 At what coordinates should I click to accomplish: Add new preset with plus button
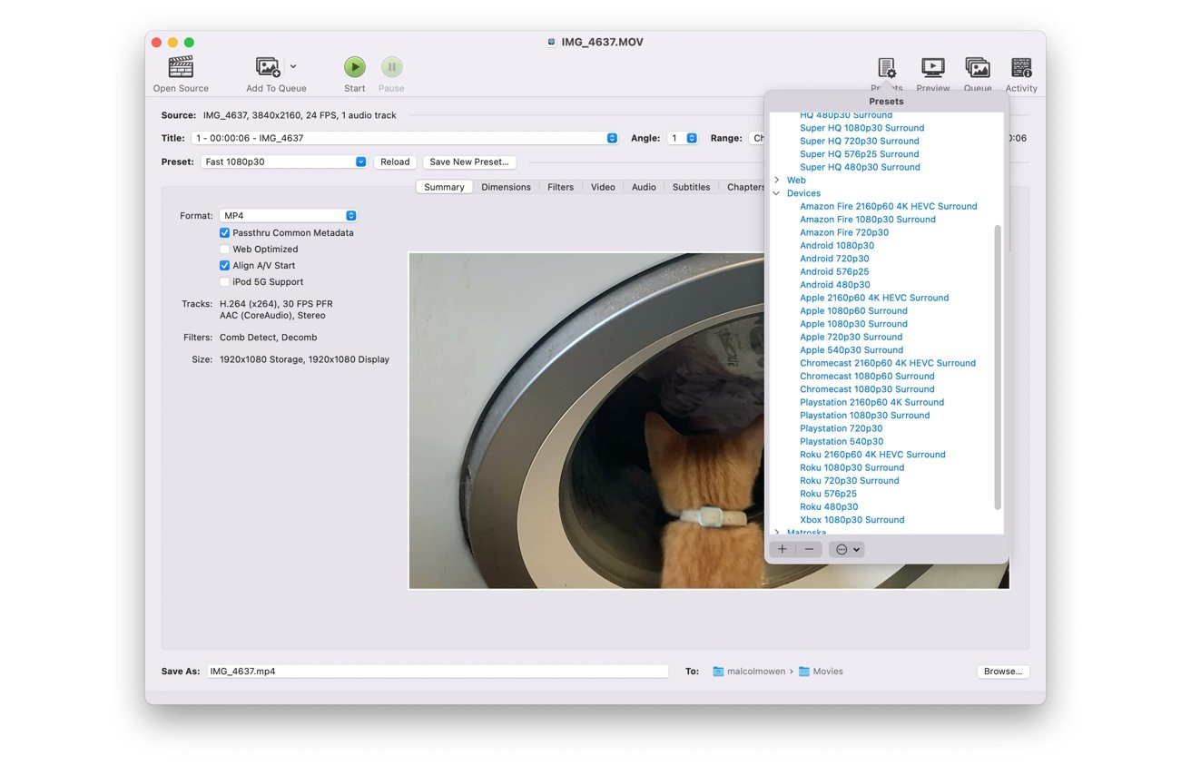click(x=783, y=549)
